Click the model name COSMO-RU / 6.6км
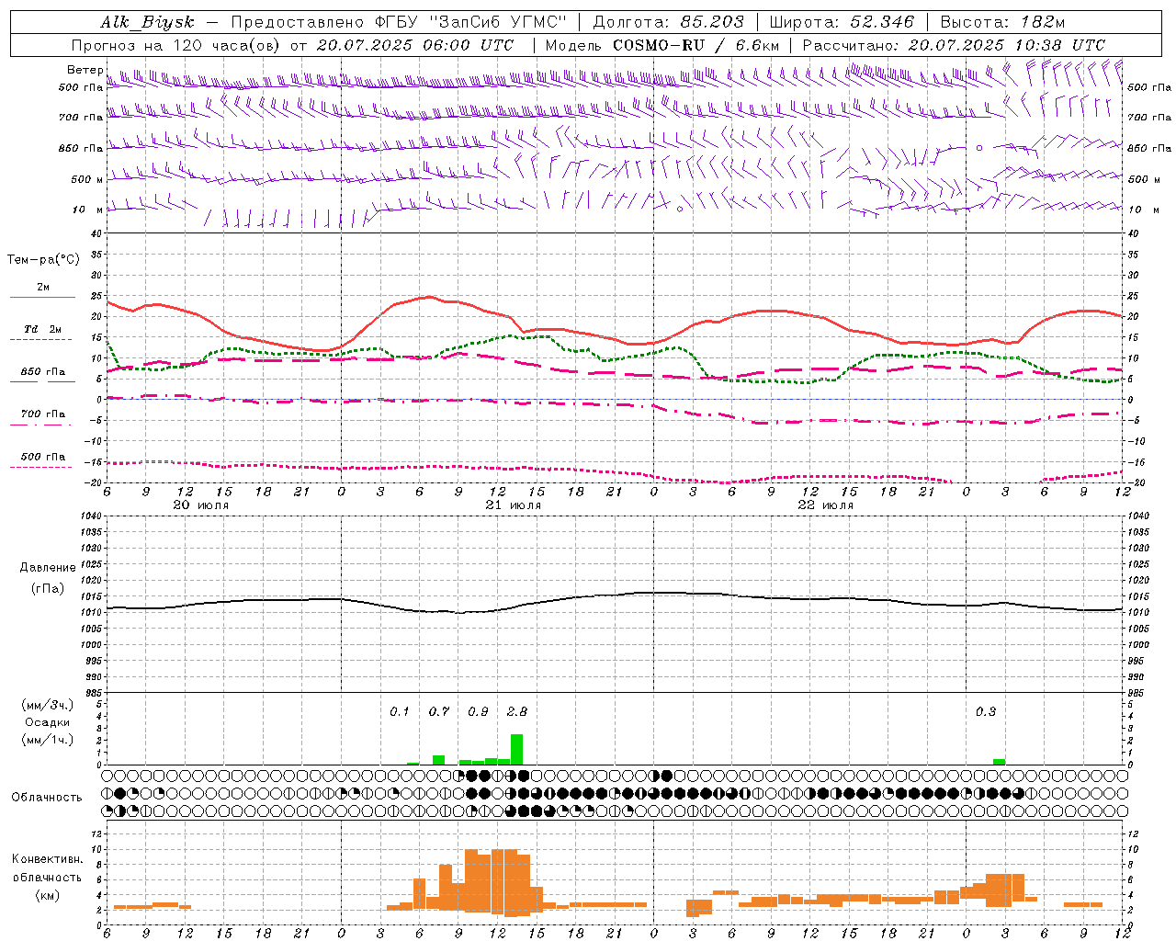Screen dimensions: 1176x941 [x=696, y=45]
